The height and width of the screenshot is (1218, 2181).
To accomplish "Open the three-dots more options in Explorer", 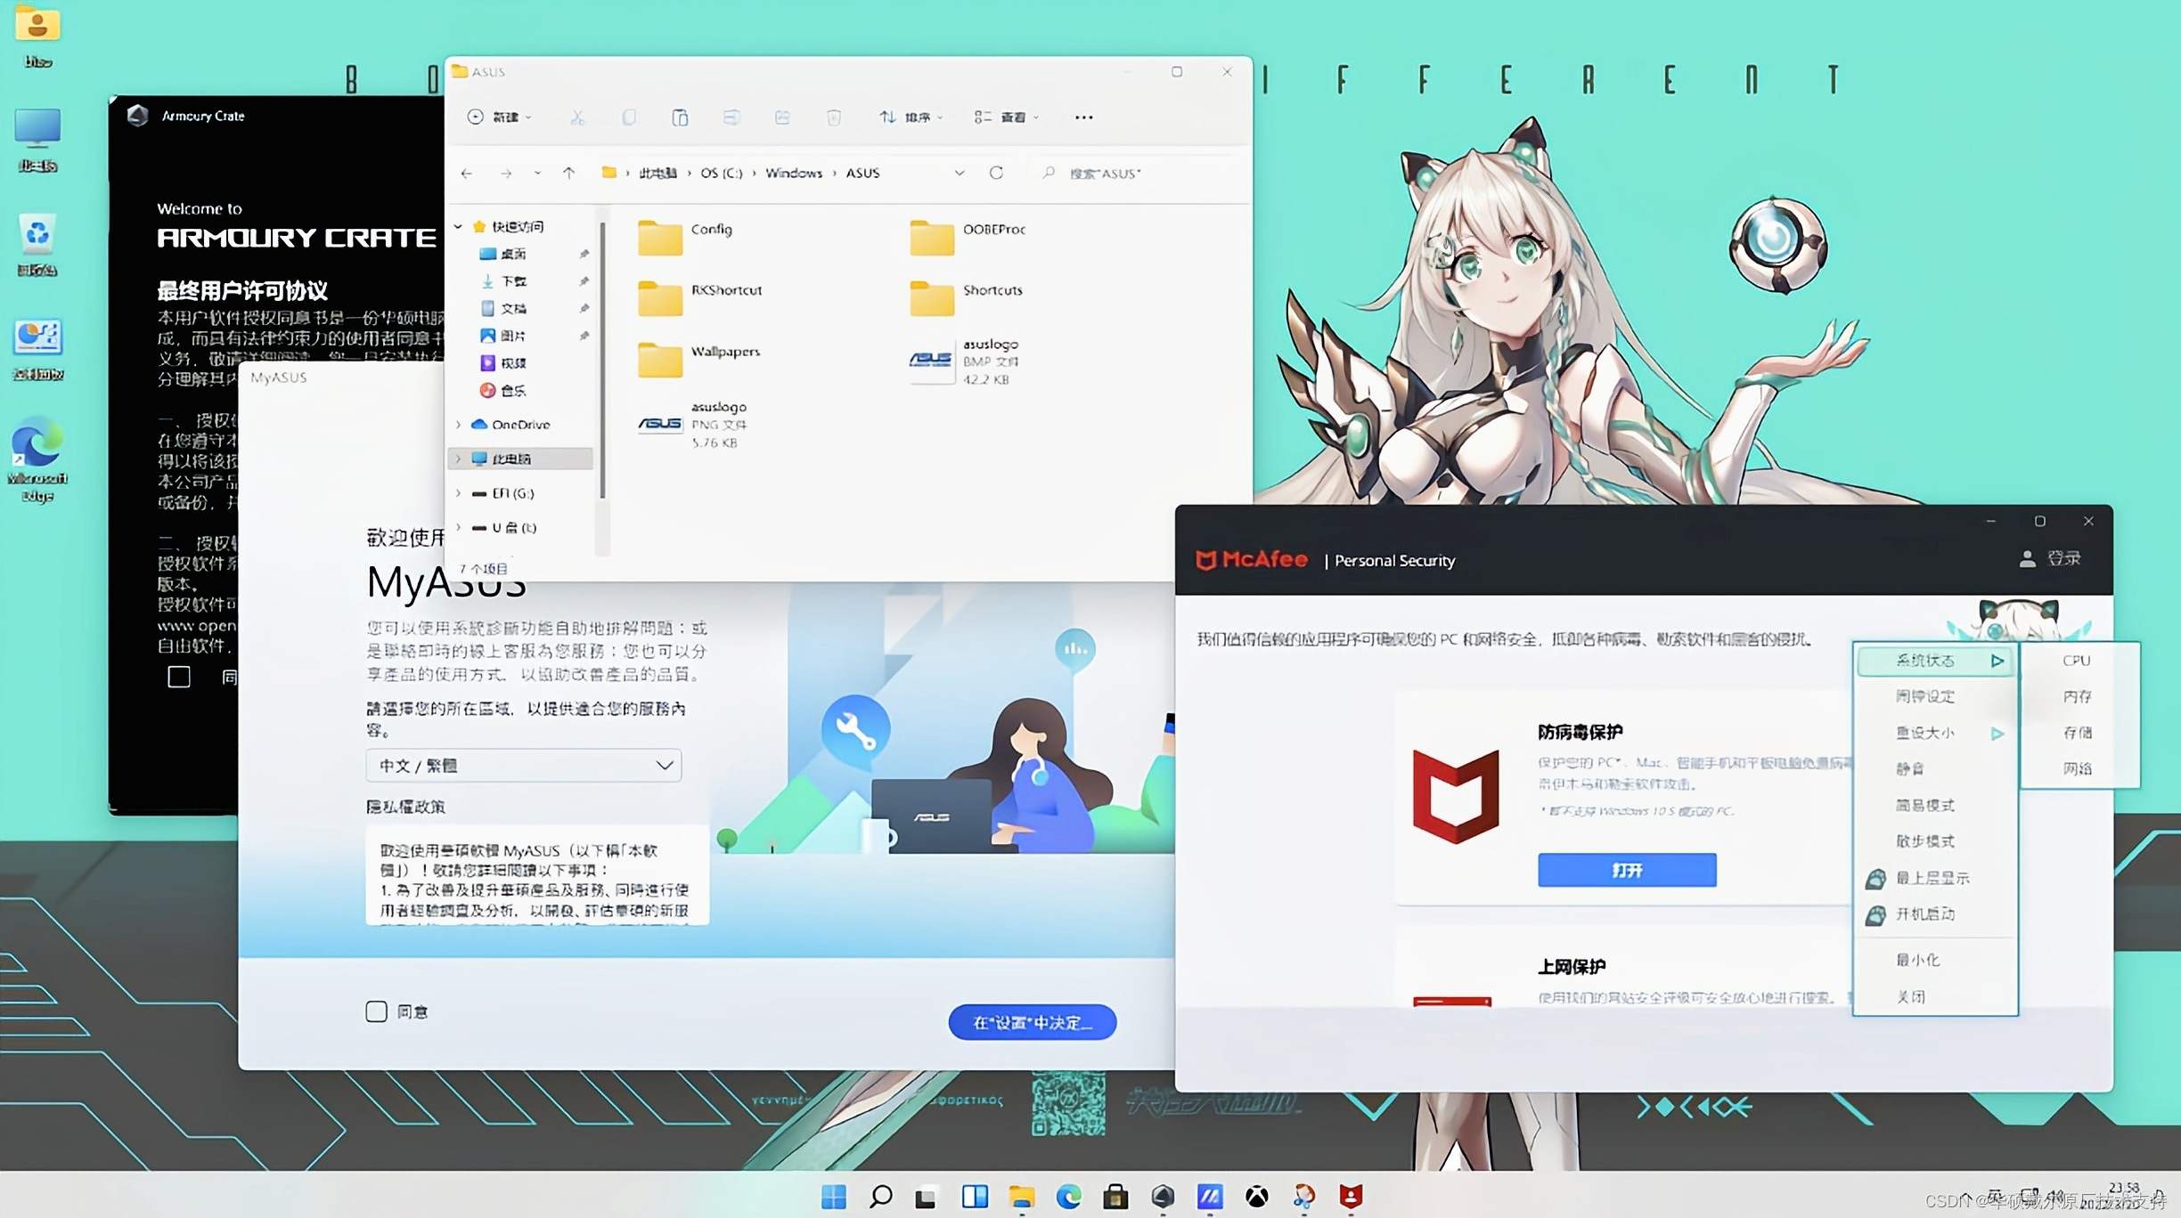I will click(x=1083, y=118).
